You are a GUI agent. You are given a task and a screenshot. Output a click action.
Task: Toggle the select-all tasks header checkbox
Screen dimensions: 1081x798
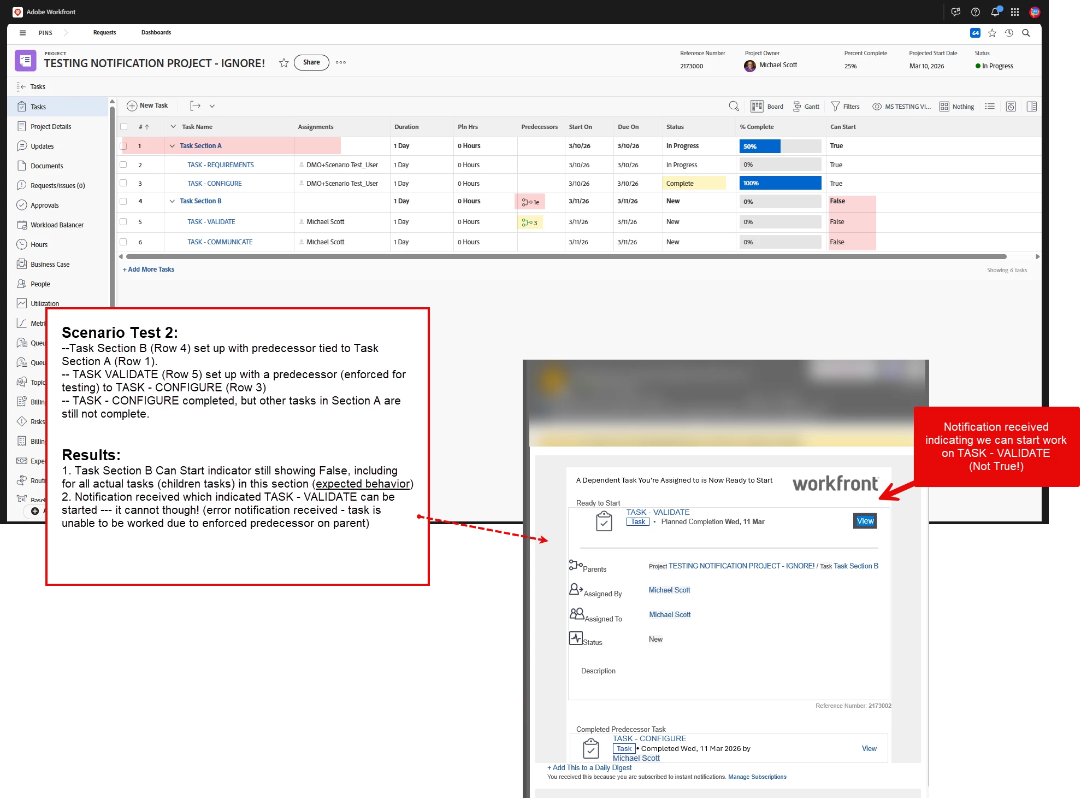pyautogui.click(x=123, y=127)
